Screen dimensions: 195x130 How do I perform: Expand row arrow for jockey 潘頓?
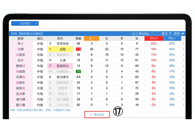pos(183,49)
